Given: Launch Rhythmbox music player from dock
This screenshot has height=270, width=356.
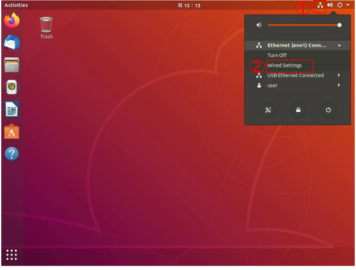Looking at the screenshot, I should tap(11, 87).
